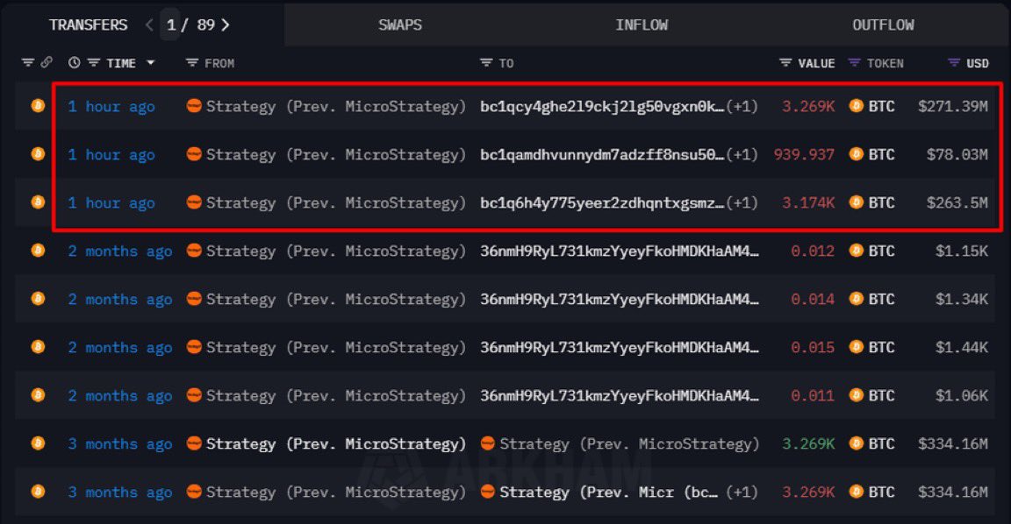Open 36nmH9RyL731 address in $1.44K row
Image resolution: width=1011 pixels, height=524 pixels.
point(620,348)
